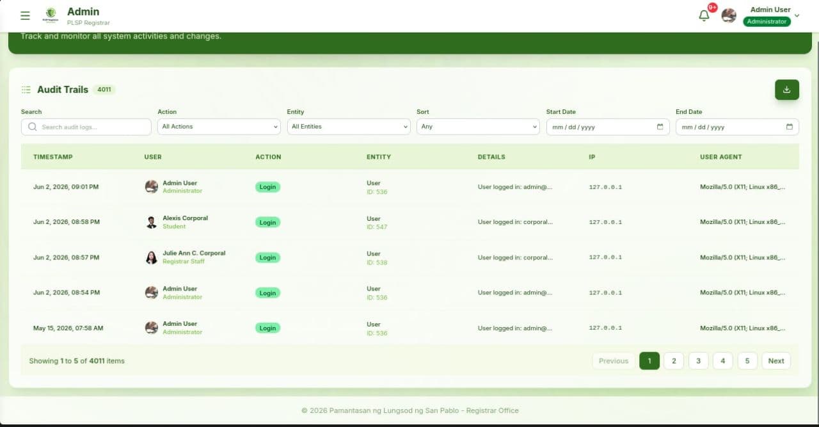819x427 pixels.
Task: Click the Start Date input field
Action: click(x=608, y=127)
